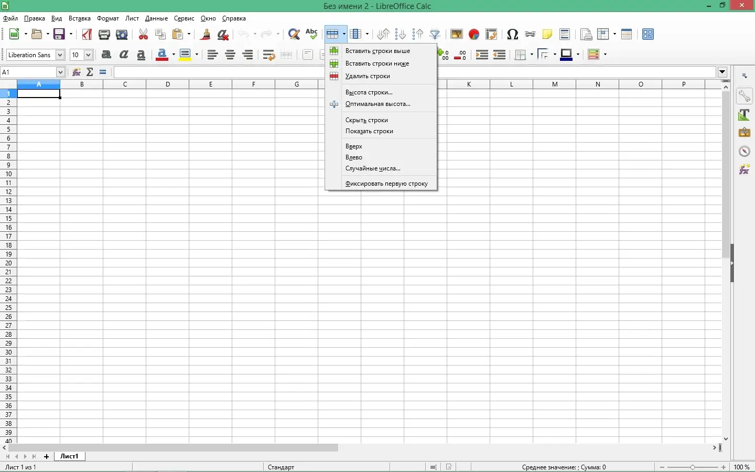The width and height of the screenshot is (755, 472).
Task: Open sidebar Styles panel
Action: pyautogui.click(x=745, y=114)
